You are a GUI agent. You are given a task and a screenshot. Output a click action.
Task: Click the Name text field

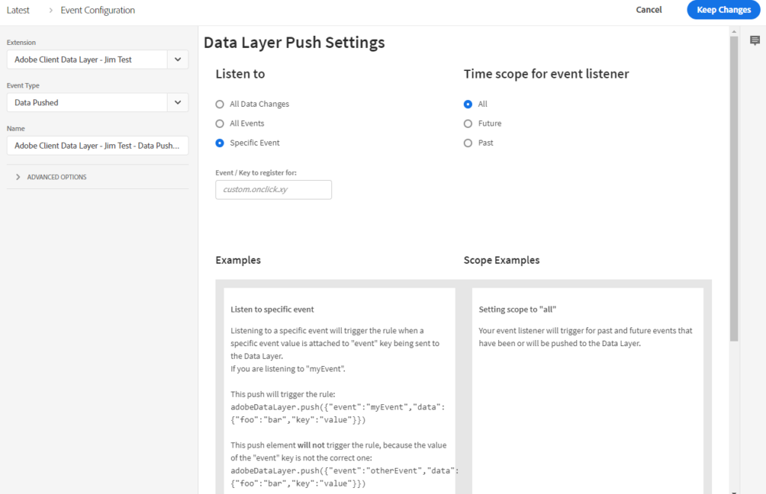(97, 145)
